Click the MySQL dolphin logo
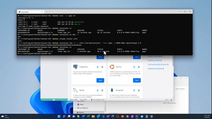The width and height of the screenshot is (212, 119). click(75, 90)
